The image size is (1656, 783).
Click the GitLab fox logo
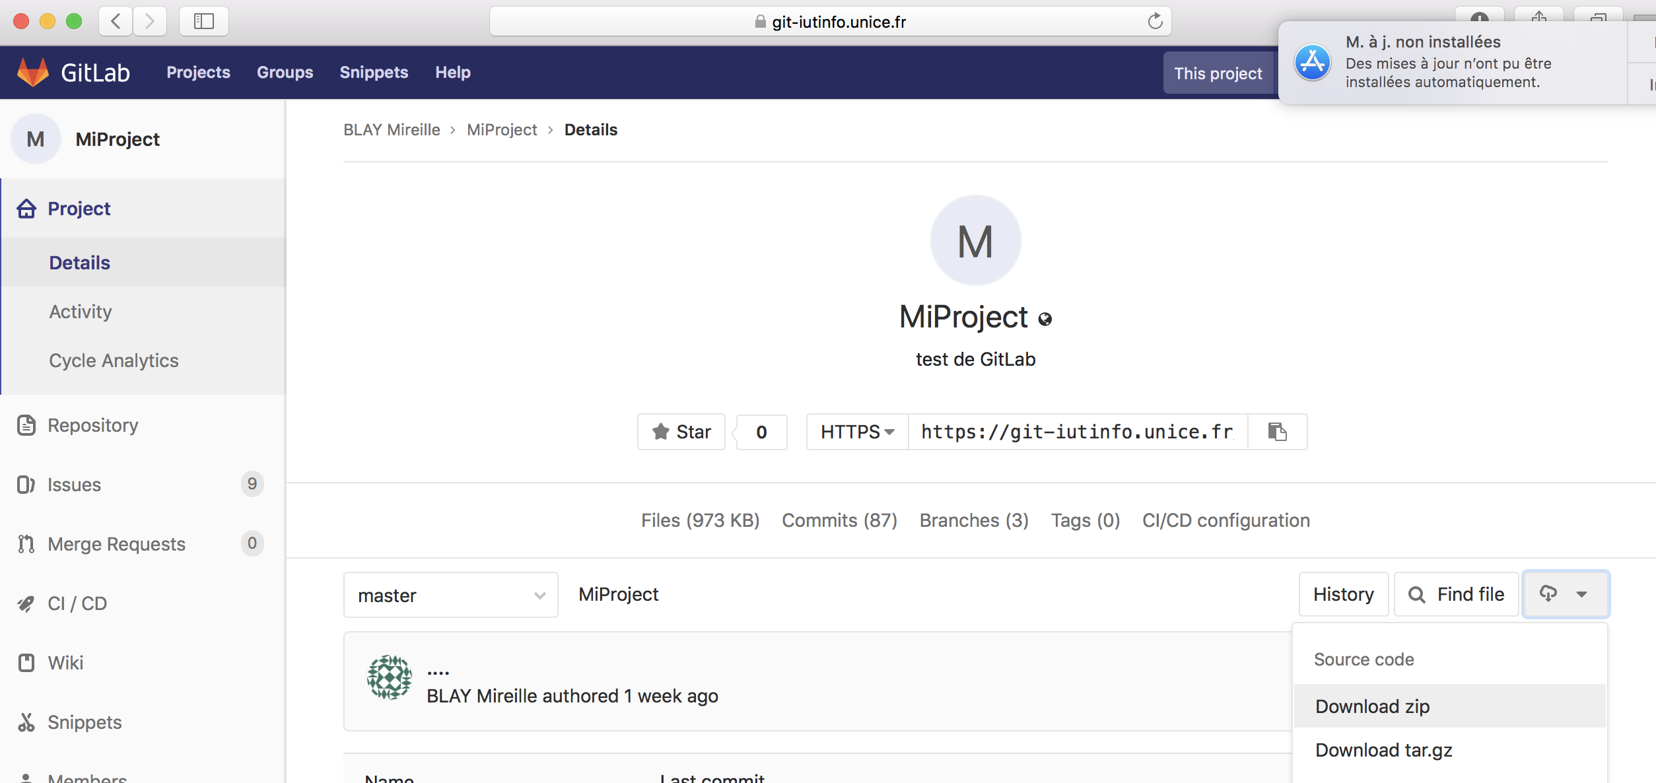pos(33,72)
